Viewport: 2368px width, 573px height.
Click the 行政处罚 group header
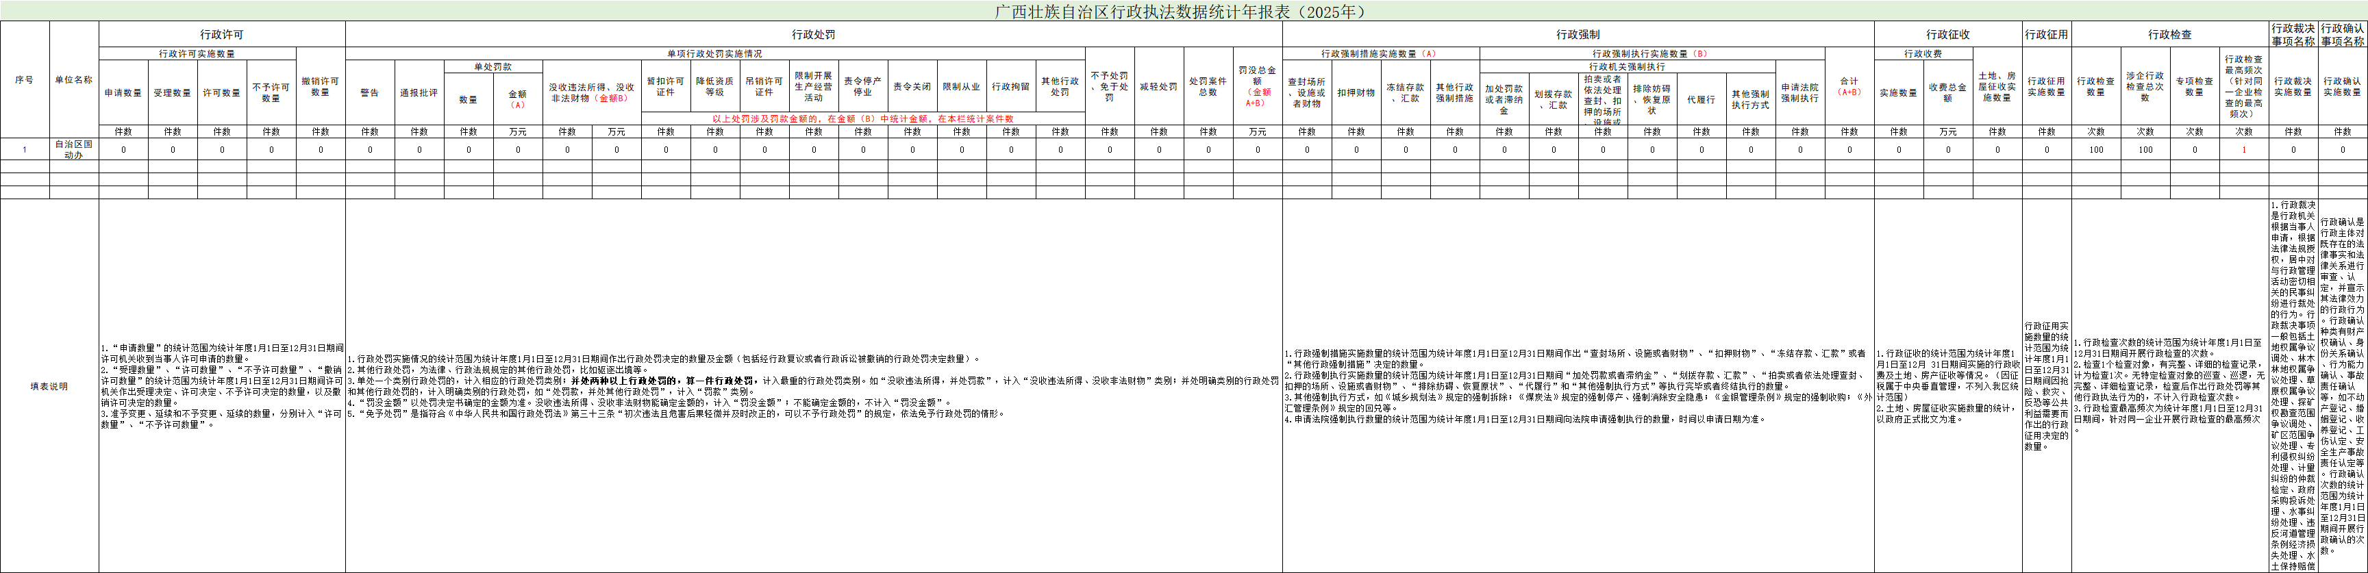point(814,34)
